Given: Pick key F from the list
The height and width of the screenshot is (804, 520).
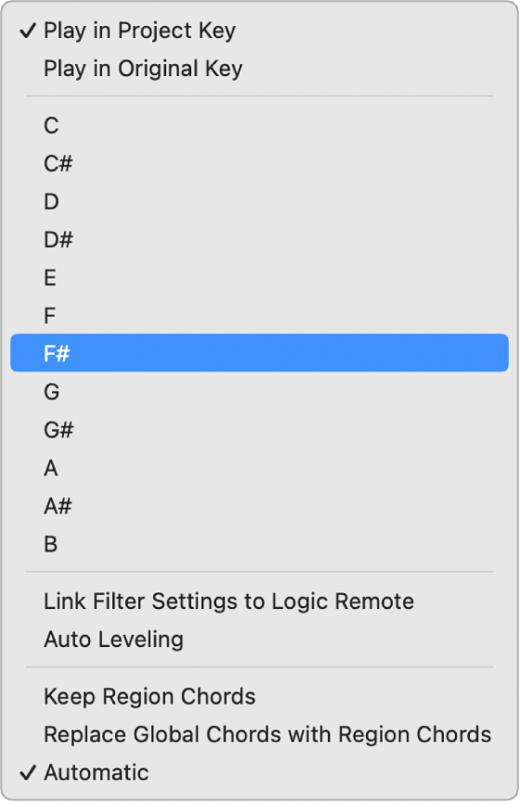Looking at the screenshot, I should (x=259, y=316).
